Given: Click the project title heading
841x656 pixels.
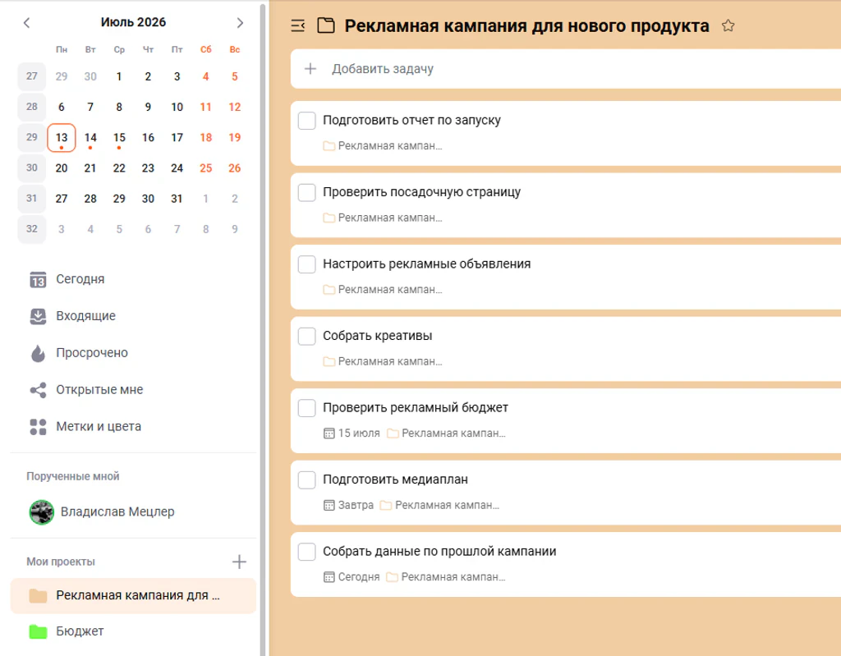Looking at the screenshot, I should point(526,25).
